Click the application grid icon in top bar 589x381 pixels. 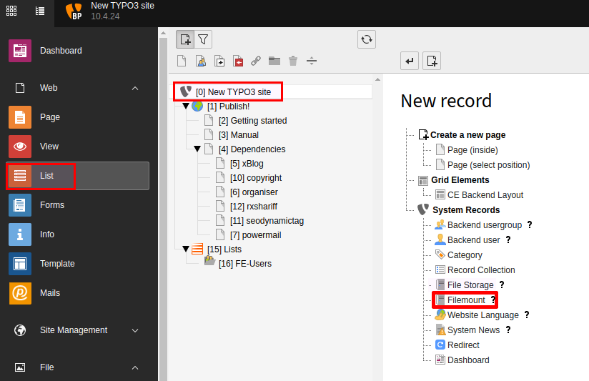(x=12, y=11)
